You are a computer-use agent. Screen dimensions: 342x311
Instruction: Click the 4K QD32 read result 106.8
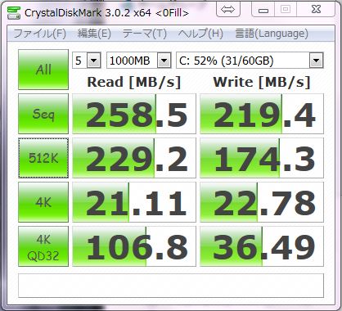point(134,246)
